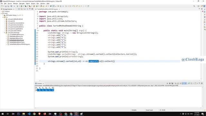The width and height of the screenshot is (206, 116).
Task: Click the Save toolbar icon
Action: pos(6,6)
